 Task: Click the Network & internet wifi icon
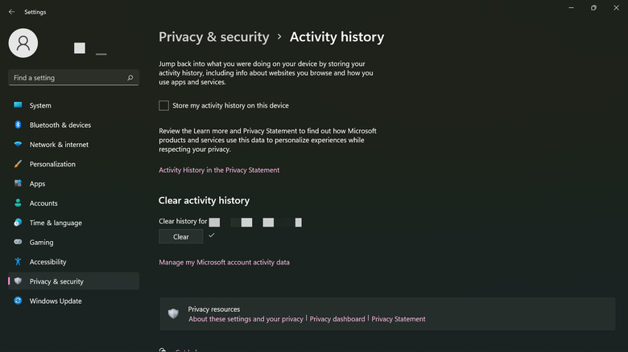coord(18,145)
